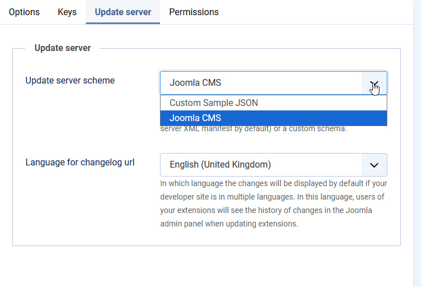Screen dimensions: 421x287
Task: Click the partially hidden scheme help text
Action: 254,129
